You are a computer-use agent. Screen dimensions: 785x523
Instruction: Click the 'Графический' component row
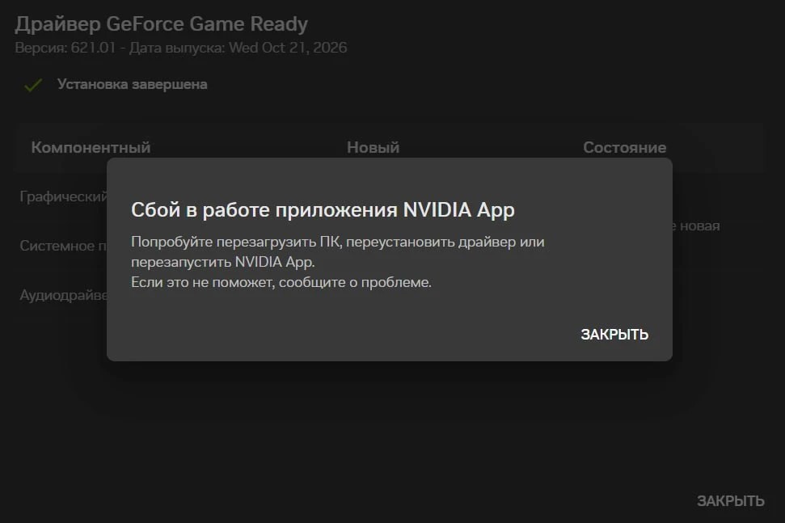(x=64, y=196)
